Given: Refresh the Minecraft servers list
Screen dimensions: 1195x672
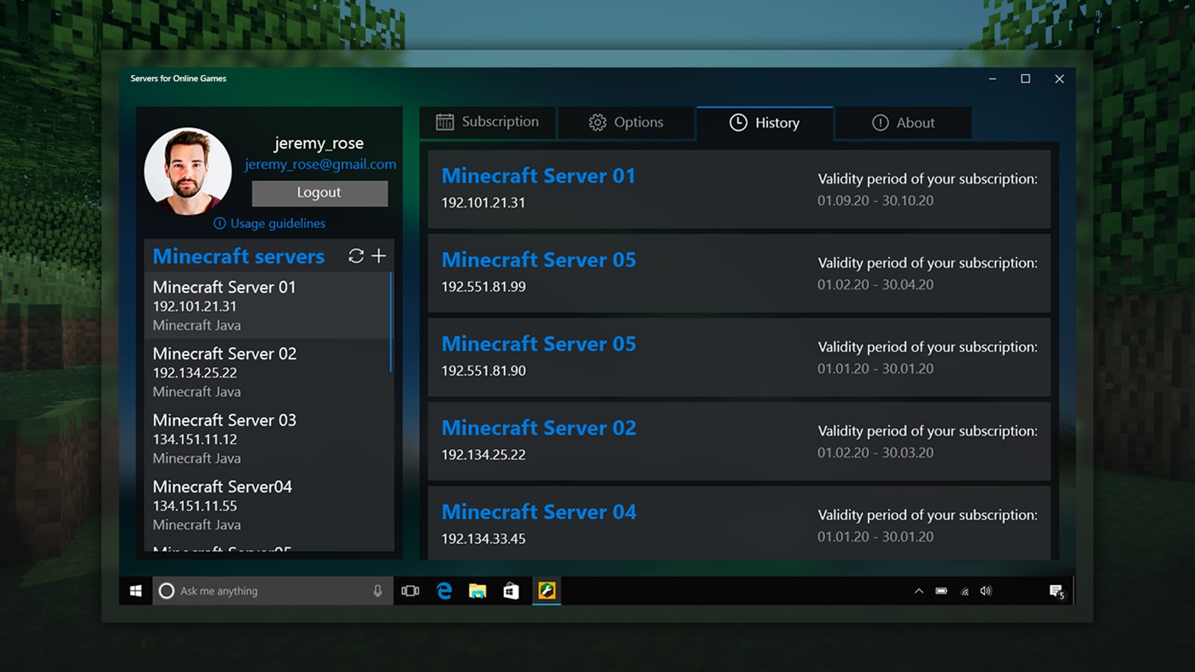Looking at the screenshot, I should (356, 255).
